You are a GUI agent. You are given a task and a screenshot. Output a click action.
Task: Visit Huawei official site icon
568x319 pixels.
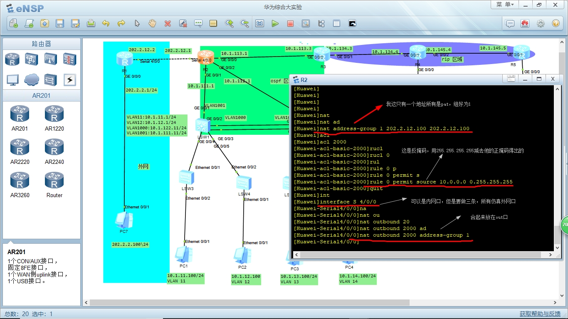[x=525, y=23]
